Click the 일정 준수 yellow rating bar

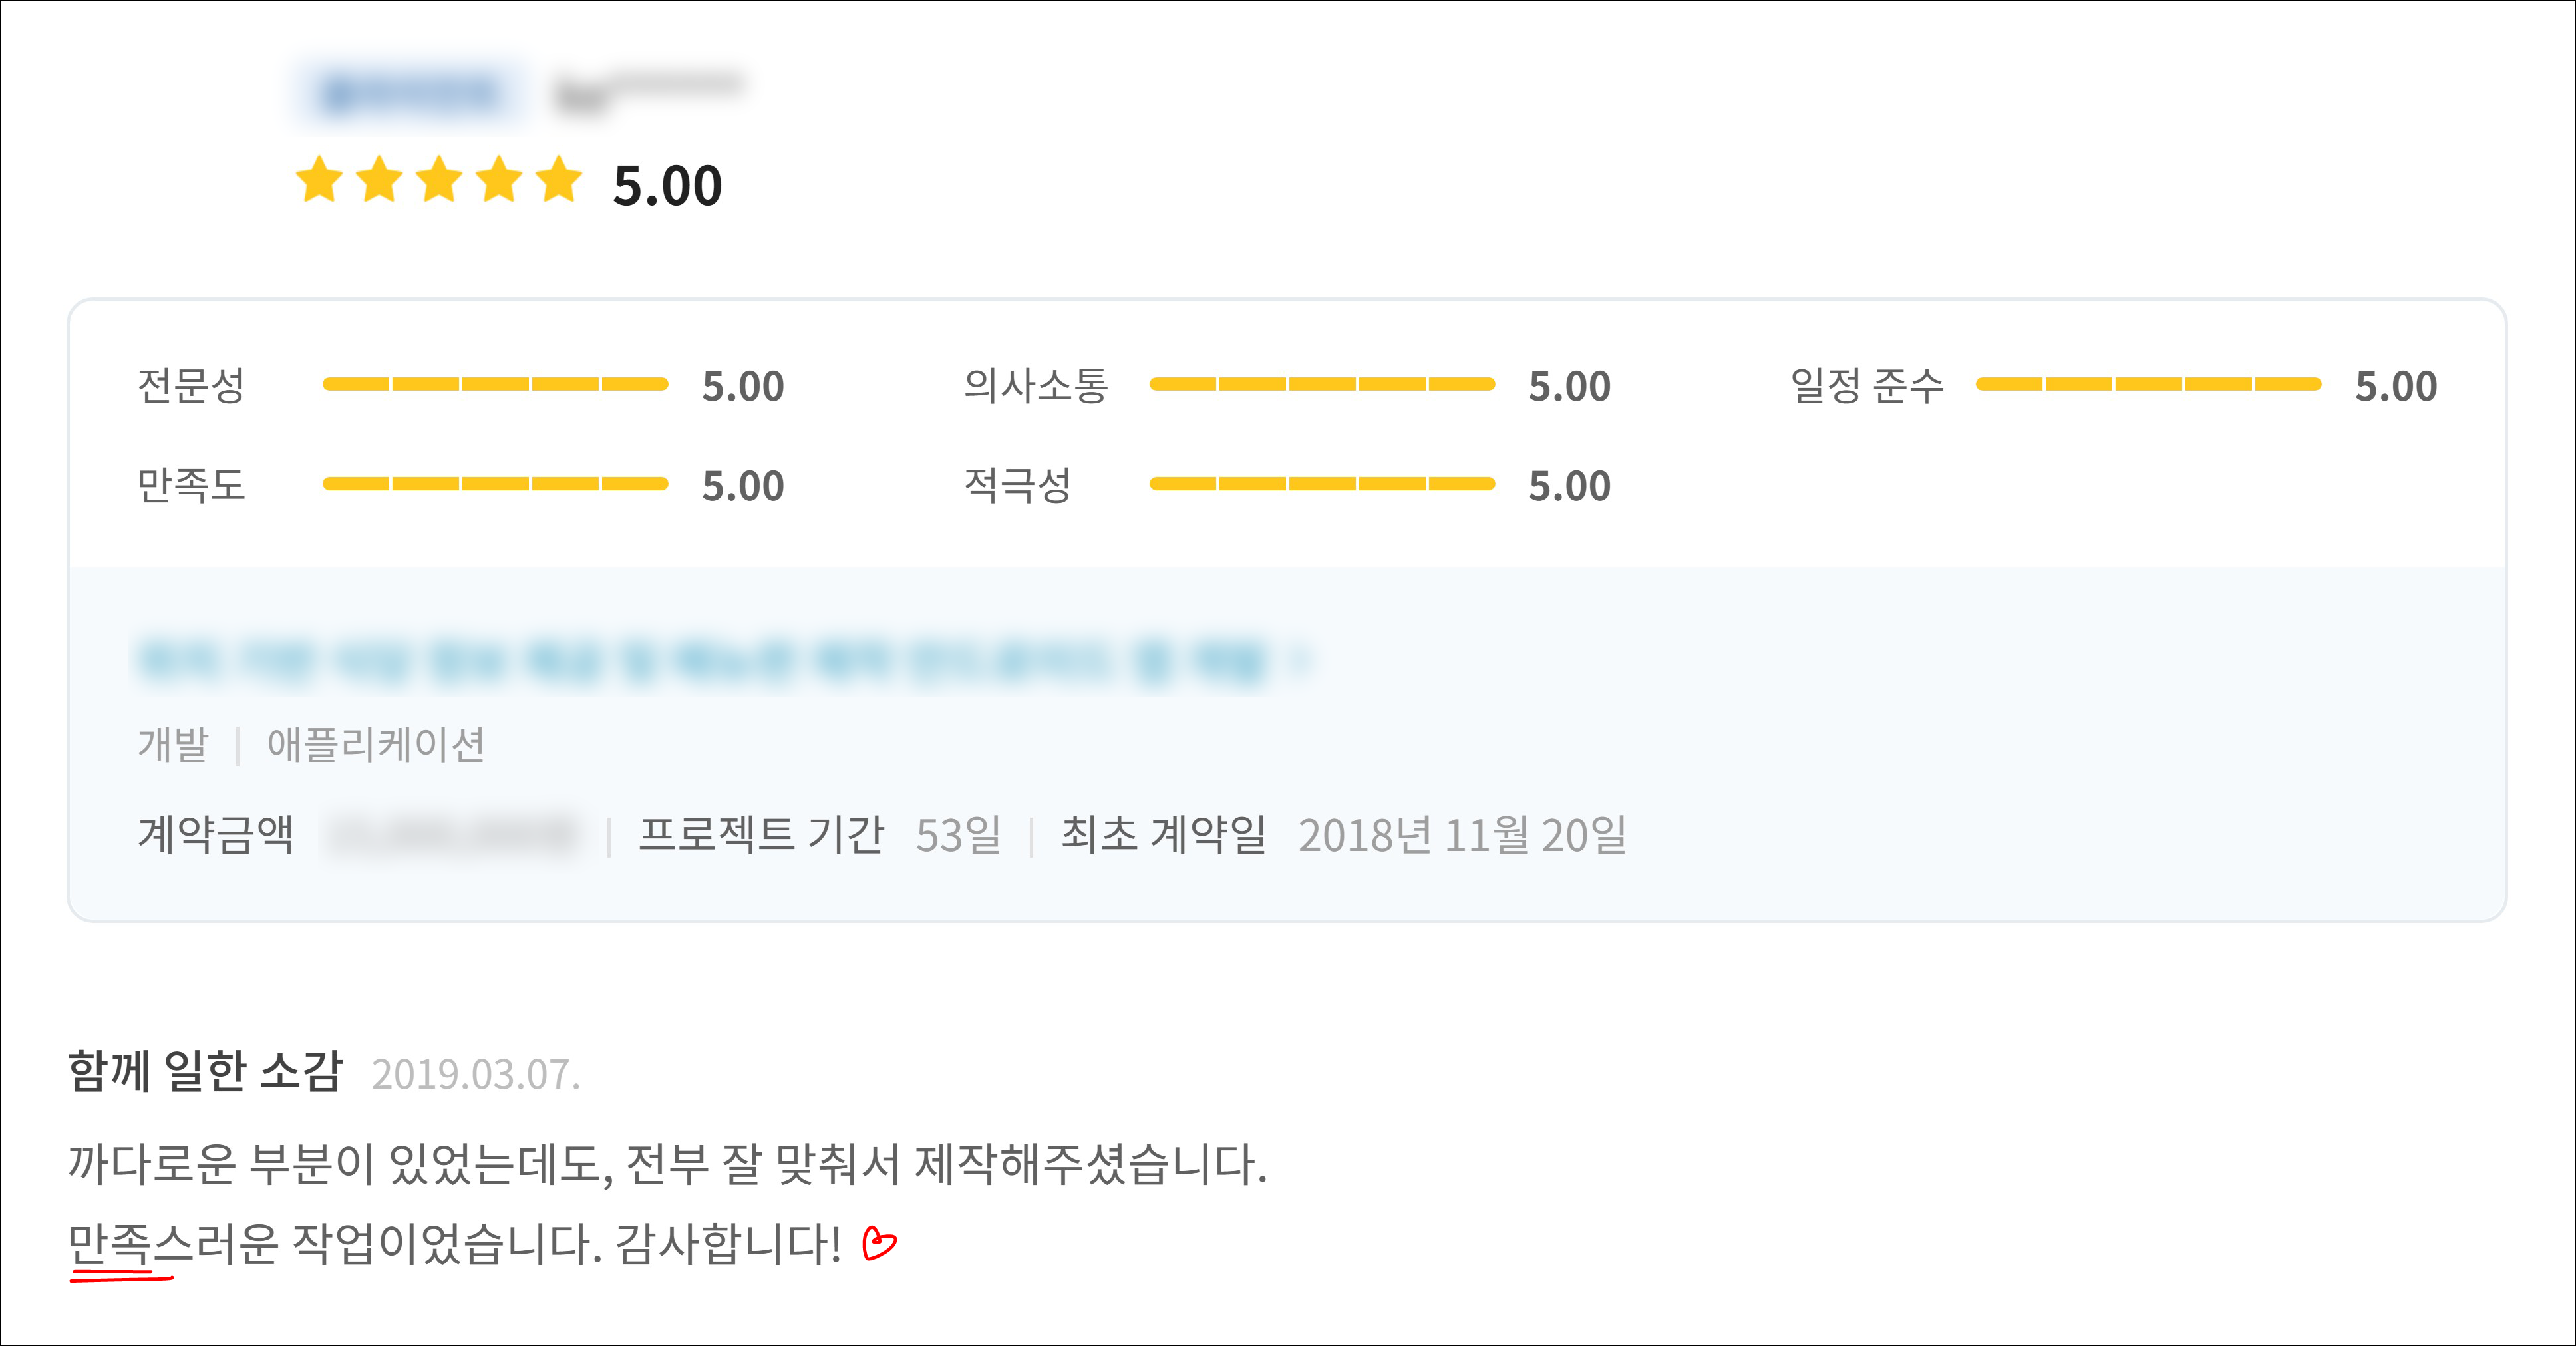pyautogui.click(x=2148, y=384)
